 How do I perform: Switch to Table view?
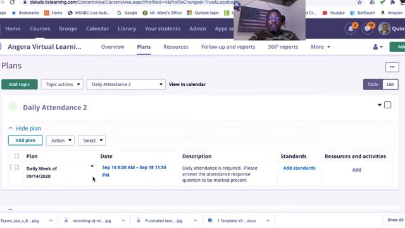coord(373,84)
